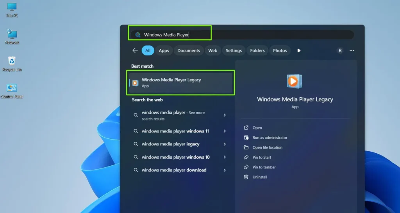Viewport: 400px width, 213px height.
Task: Open Windows Media Player Legacy best match
Action: pos(180,82)
